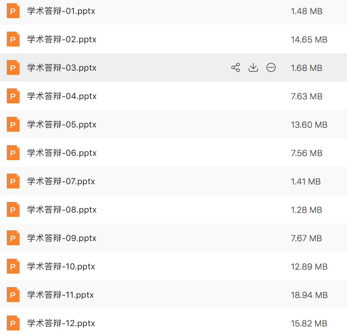Select file name 学术答辩-04.pptx

[x=62, y=96]
